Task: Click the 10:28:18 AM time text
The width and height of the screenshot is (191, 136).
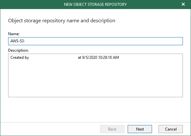Action: click(x=108, y=58)
